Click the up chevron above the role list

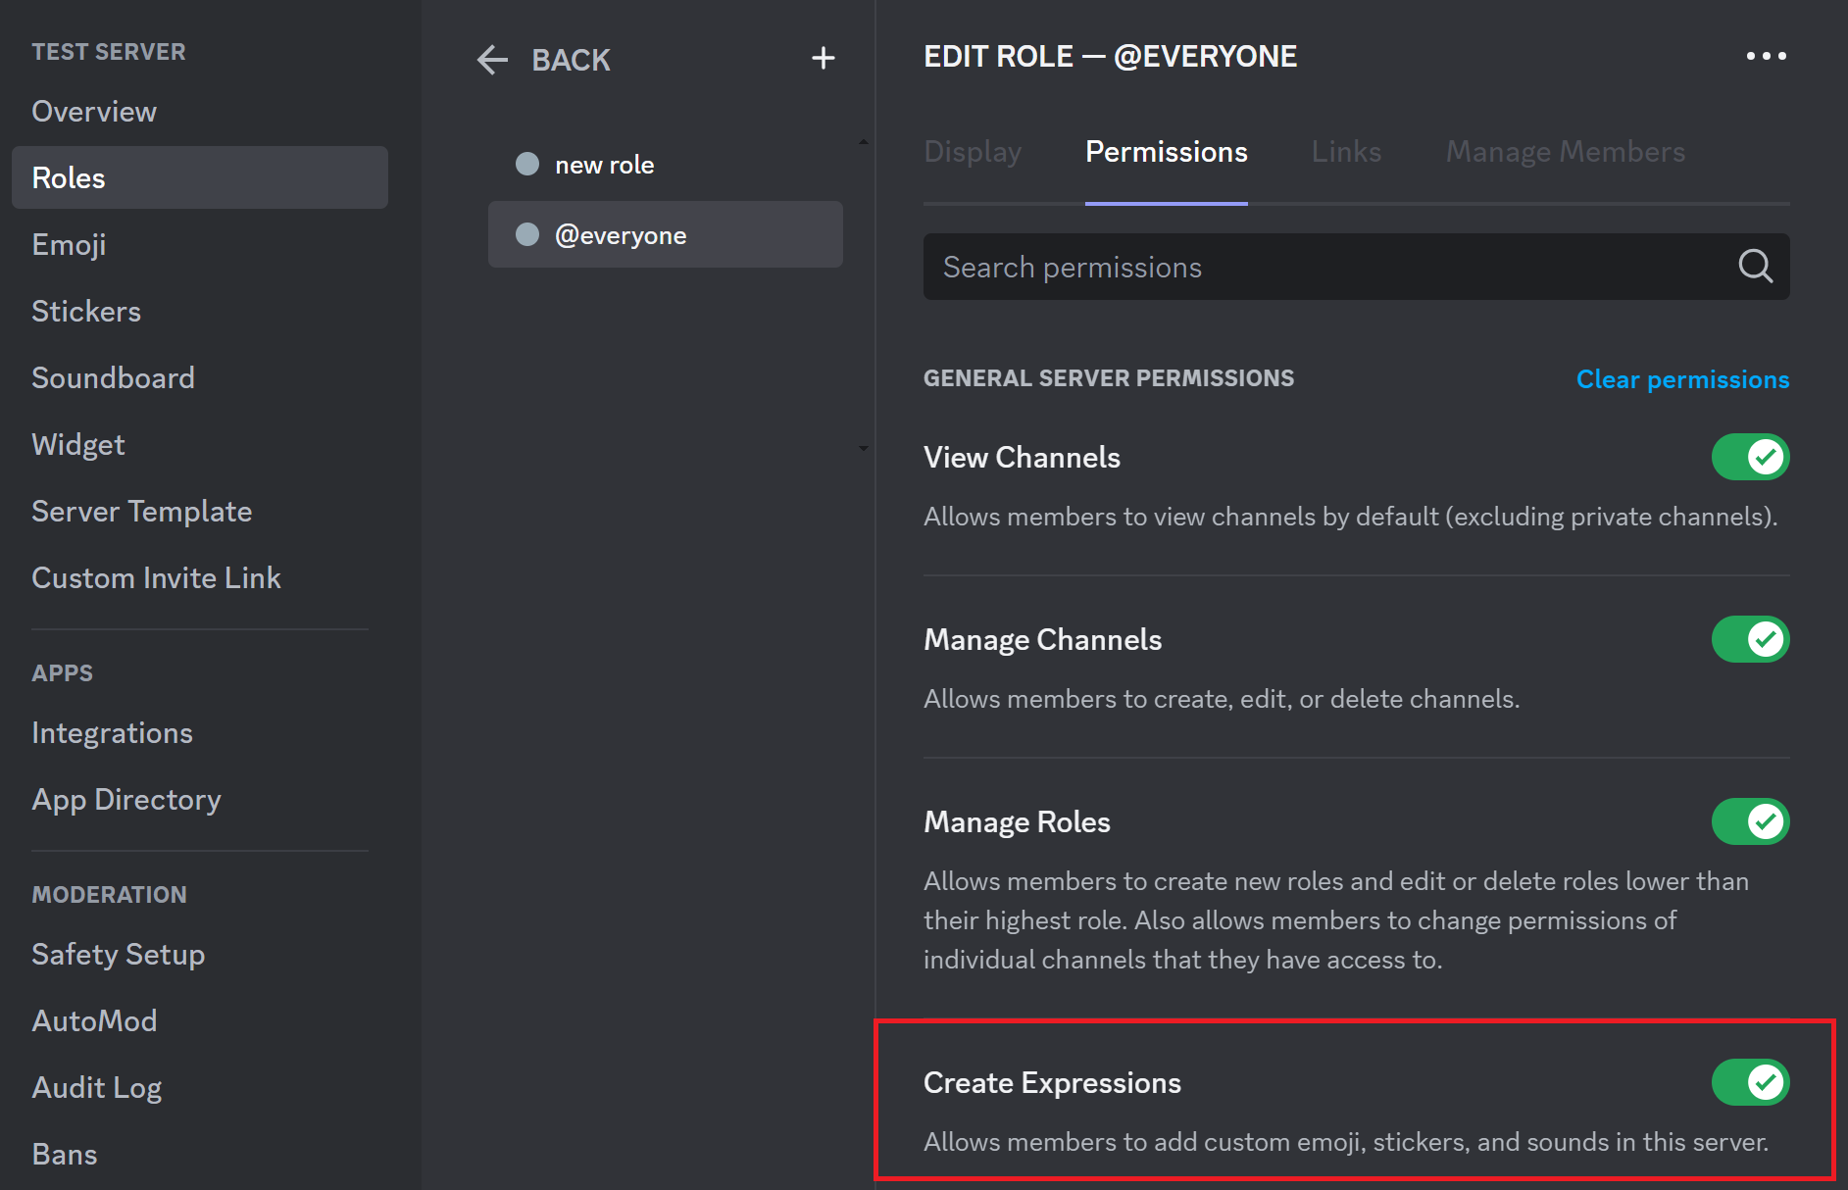point(863,141)
